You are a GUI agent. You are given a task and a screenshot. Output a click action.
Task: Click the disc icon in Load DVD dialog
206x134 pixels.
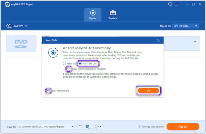tap(53, 53)
